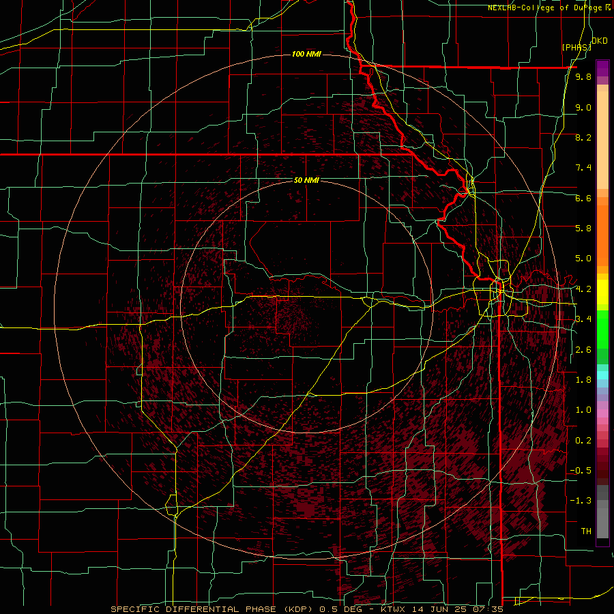
Task: Click the 4.2 scale value
Action: pos(583,289)
